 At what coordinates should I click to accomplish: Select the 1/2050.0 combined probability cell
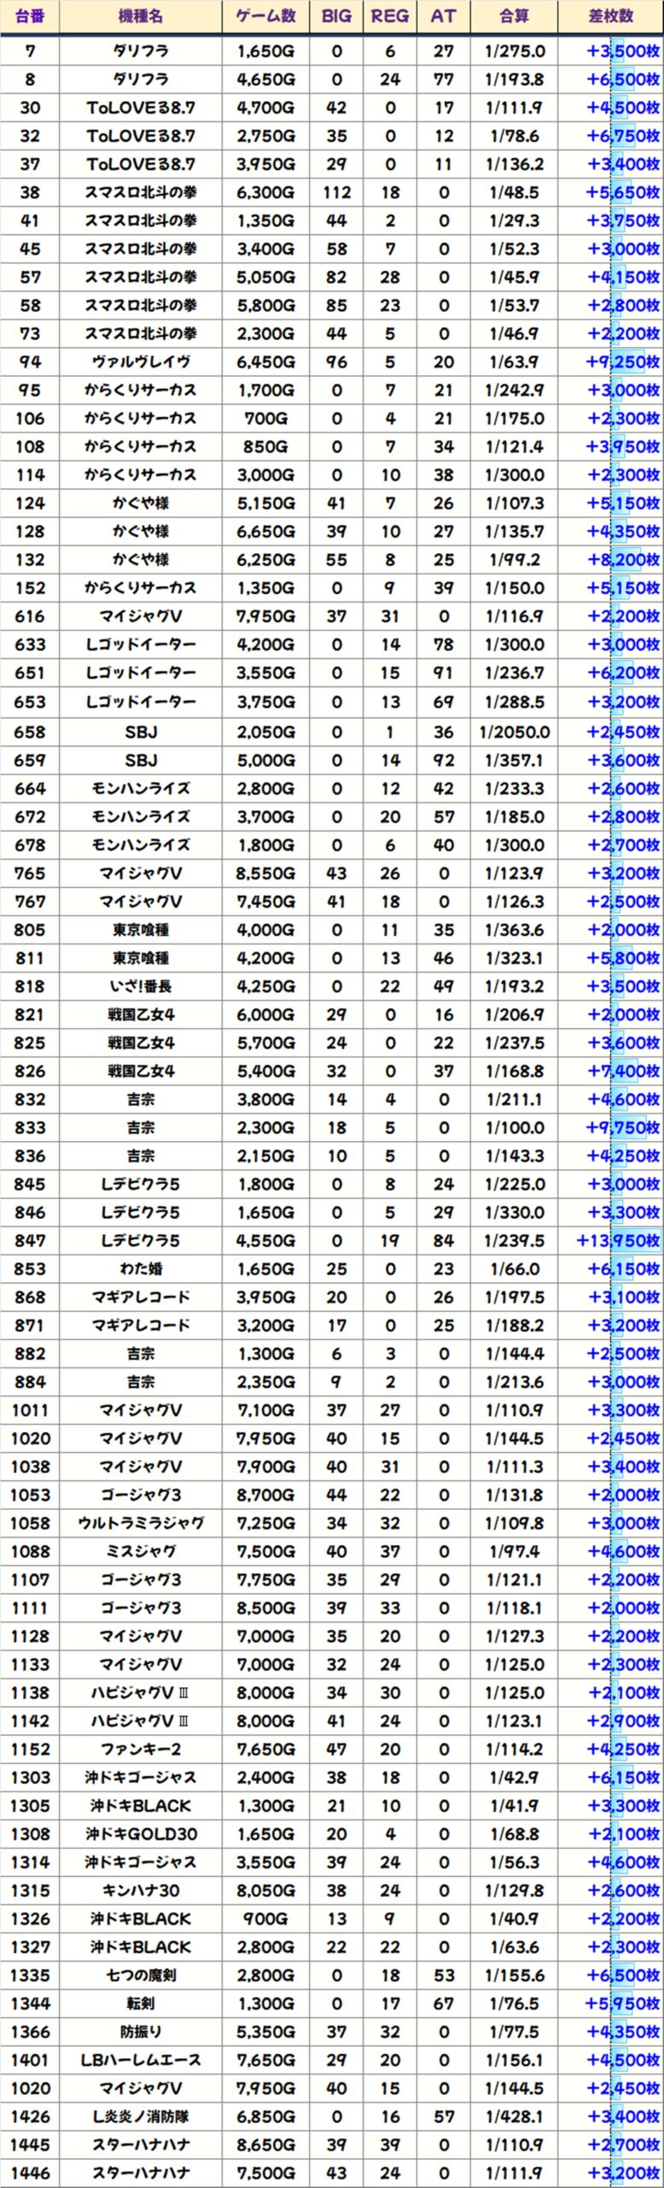514,732
